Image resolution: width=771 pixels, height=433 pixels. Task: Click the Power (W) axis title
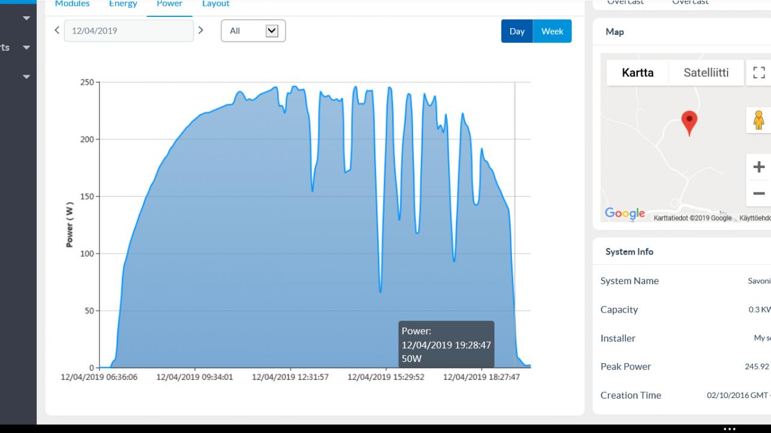coord(70,225)
